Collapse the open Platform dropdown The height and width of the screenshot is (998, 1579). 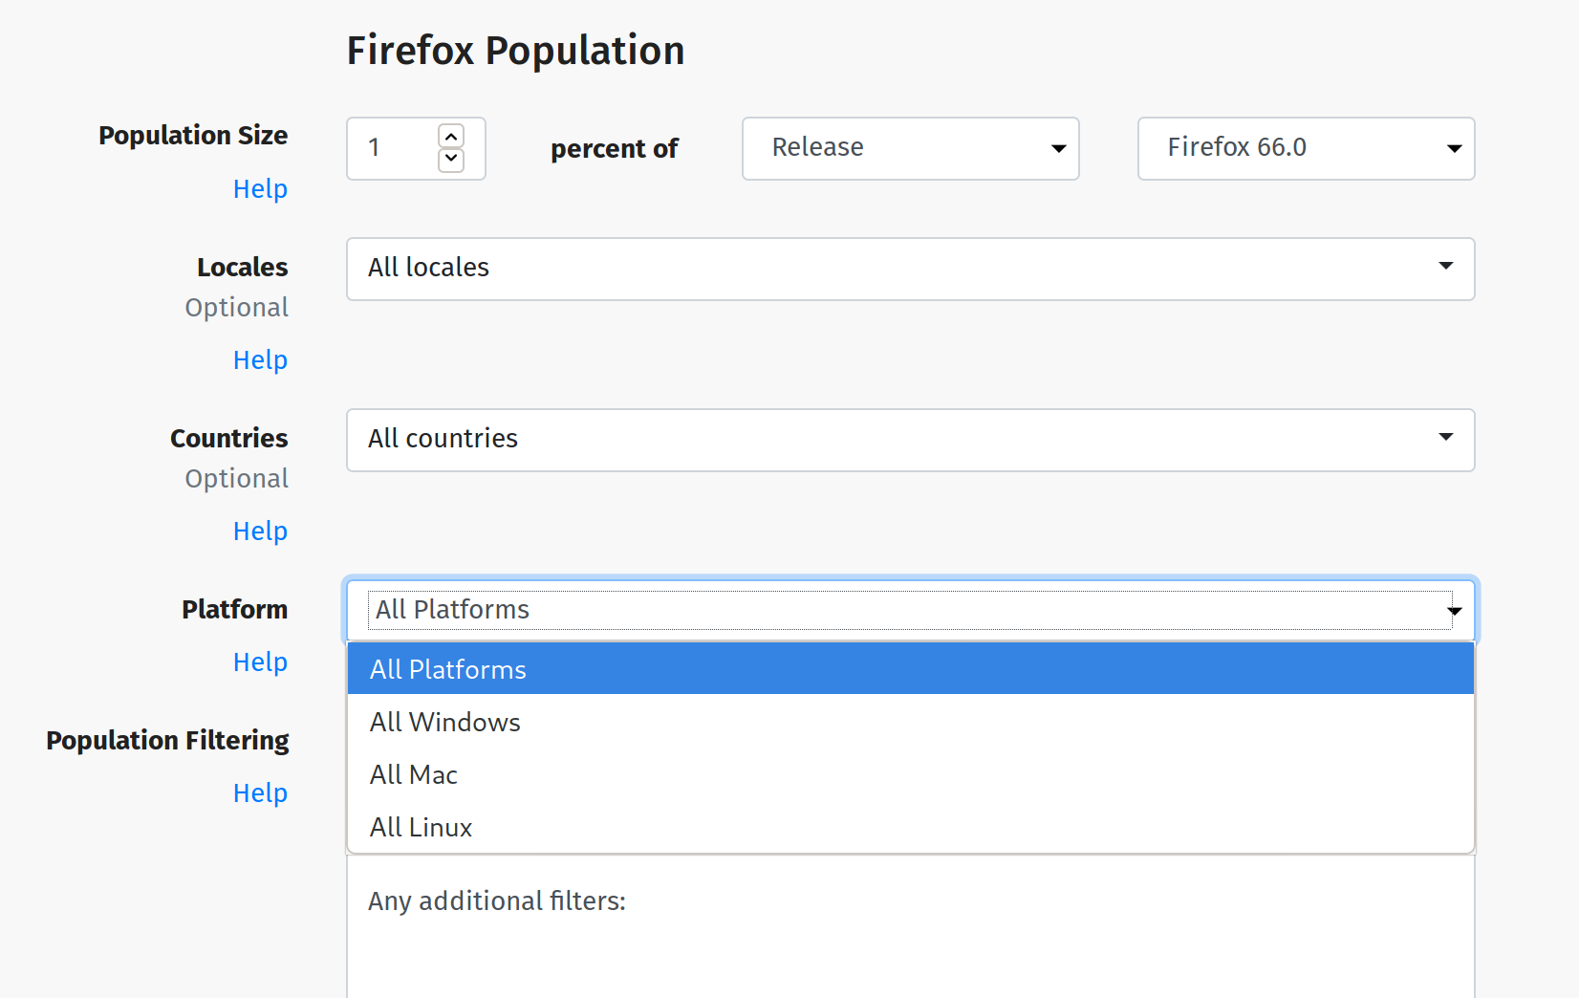(911, 610)
